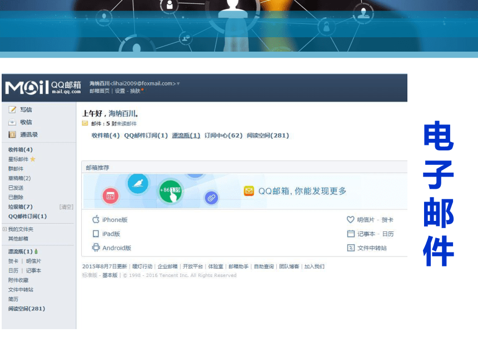The image size is (478, 358).
Task: Open 草稿箱(2) drafts folder
Action: (19, 178)
